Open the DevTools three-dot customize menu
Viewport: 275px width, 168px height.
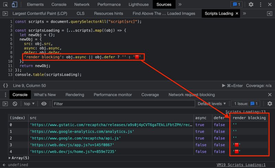(x=261, y=4)
